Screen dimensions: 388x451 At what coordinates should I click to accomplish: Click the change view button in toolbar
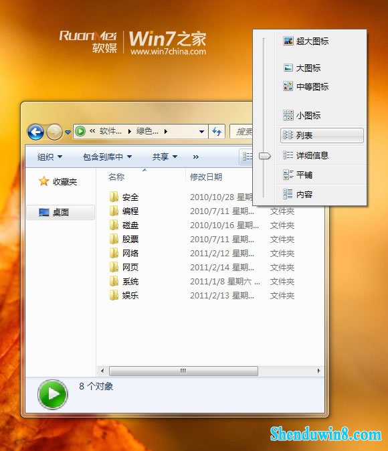coord(247,157)
